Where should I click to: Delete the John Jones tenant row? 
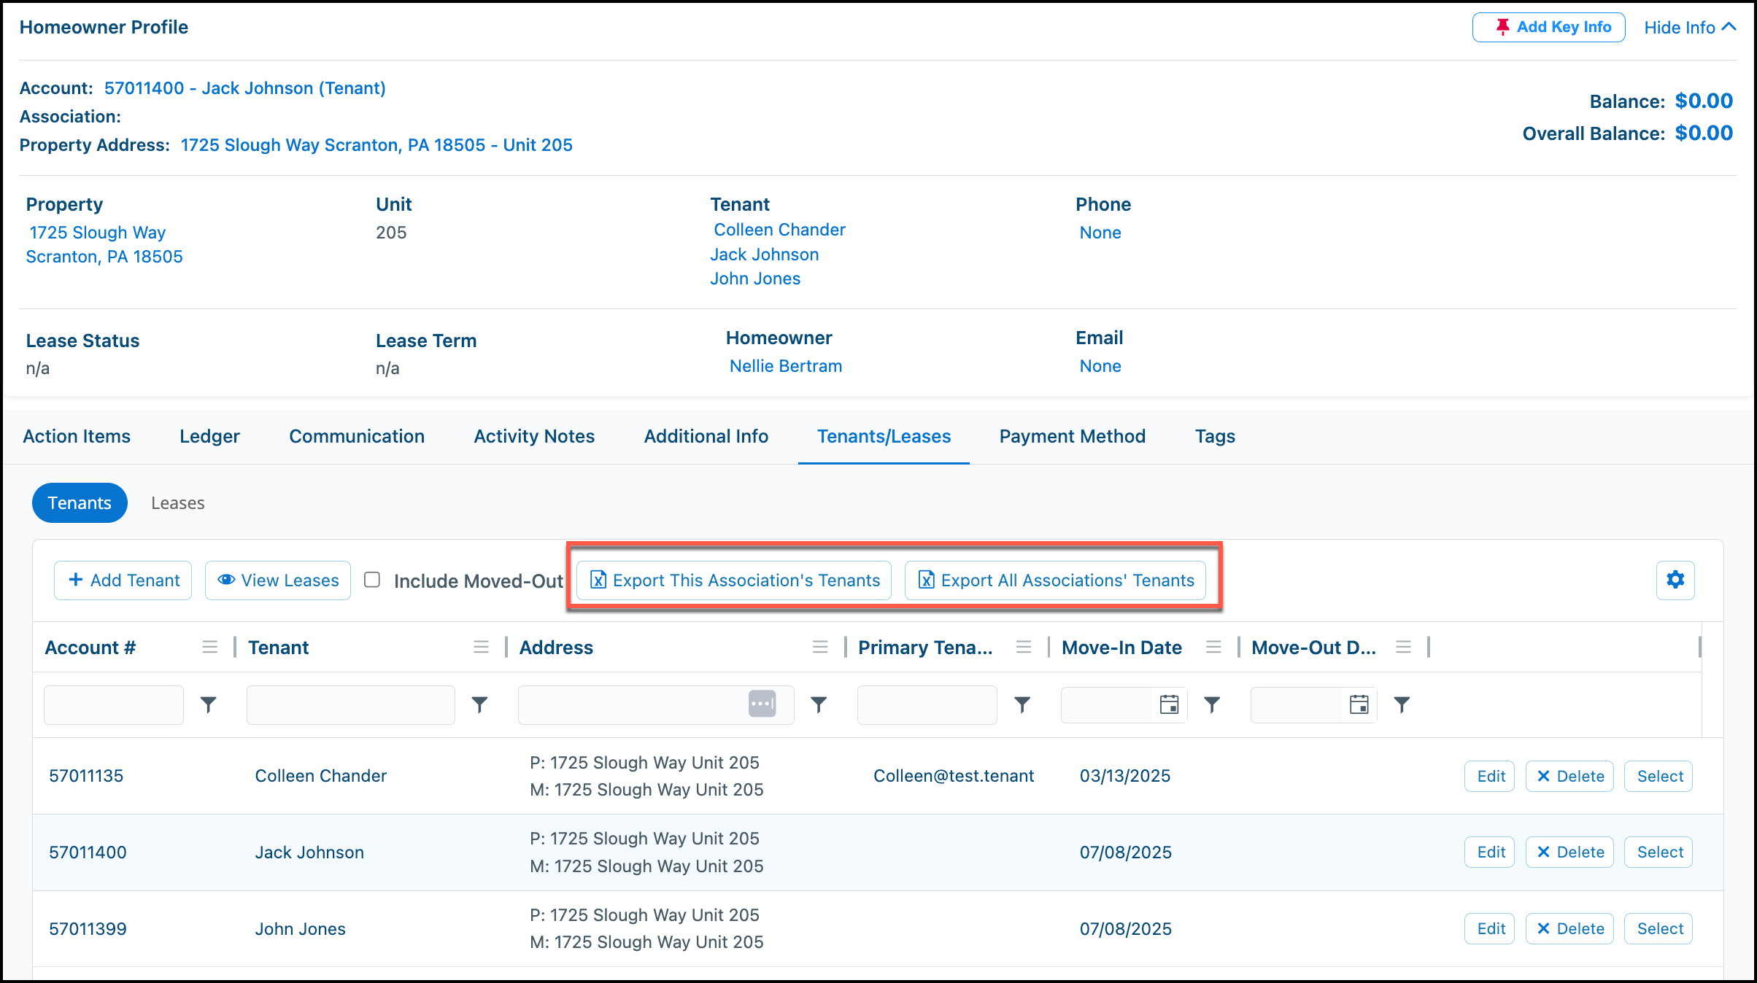pos(1569,928)
